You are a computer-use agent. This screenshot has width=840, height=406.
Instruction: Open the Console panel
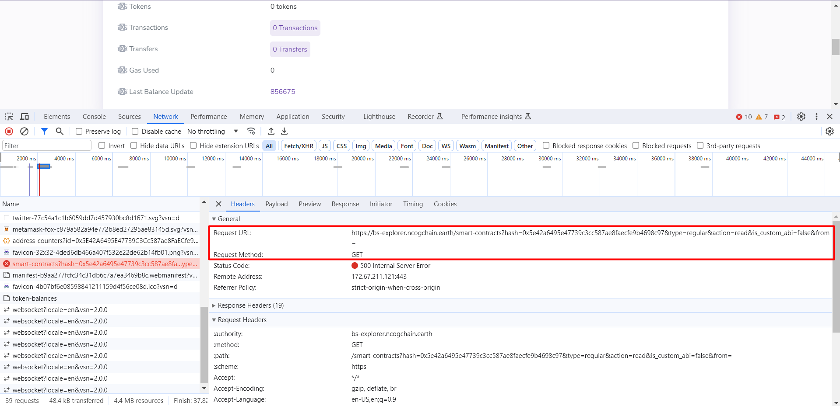94,117
